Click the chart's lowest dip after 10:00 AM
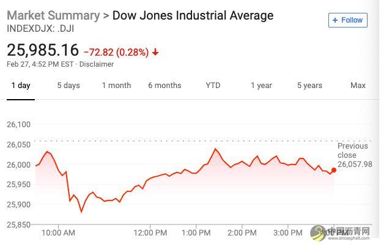Viewport: 381px width, 252px height. [x=81, y=212]
